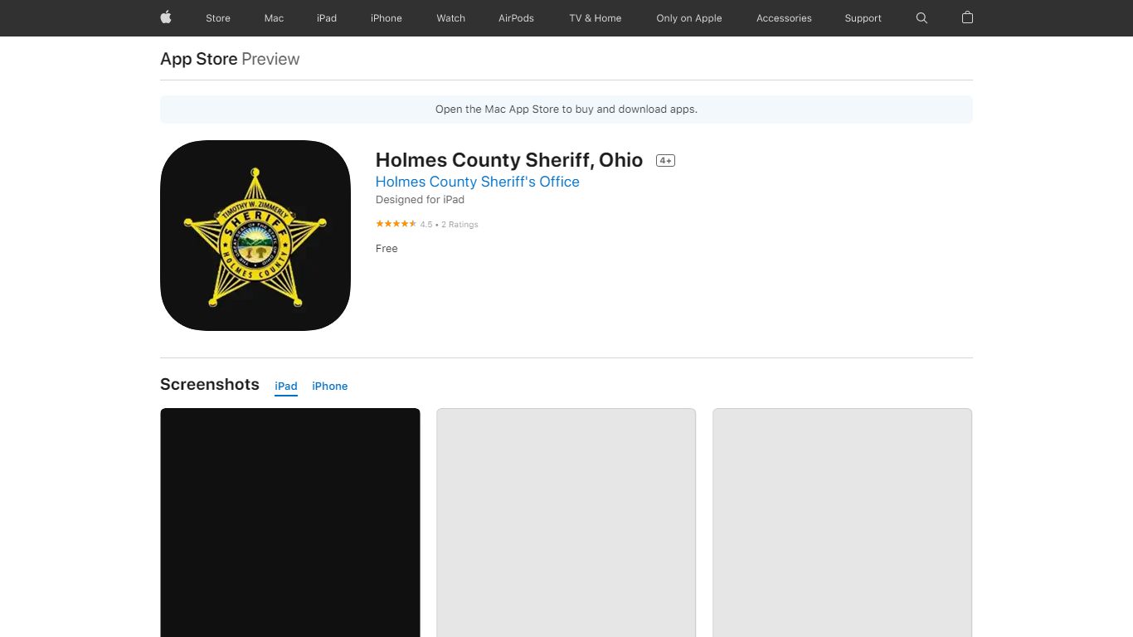Click the App Store Preview heading link
This screenshot has width=1133, height=637.
click(230, 59)
